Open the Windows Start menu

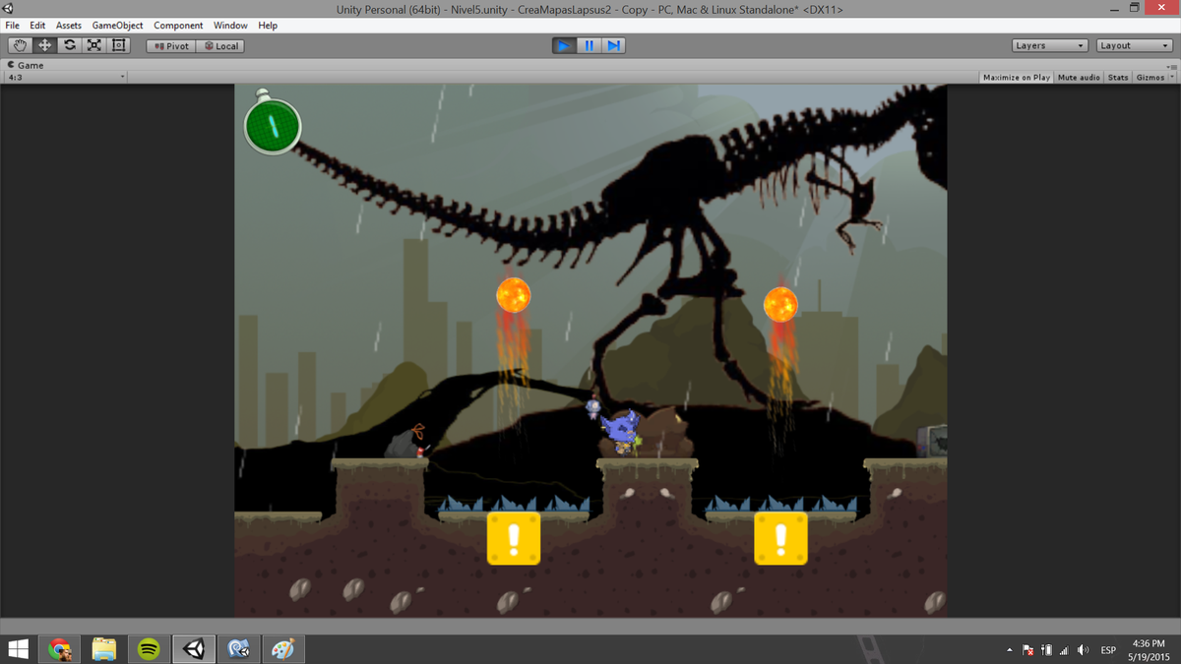click(19, 648)
